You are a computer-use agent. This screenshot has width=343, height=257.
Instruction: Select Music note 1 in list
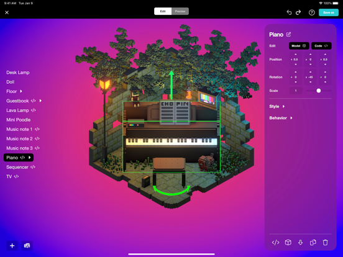tap(19, 129)
